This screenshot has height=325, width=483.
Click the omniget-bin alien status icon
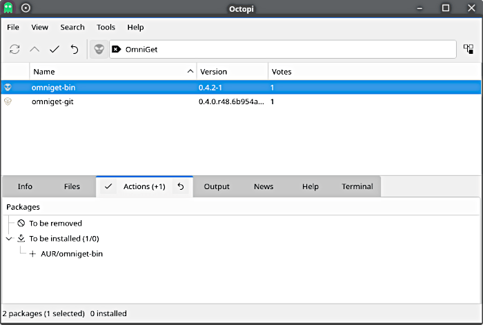click(x=8, y=88)
